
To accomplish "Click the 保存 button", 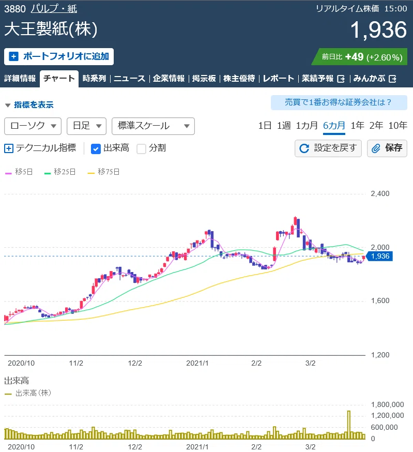I will coord(387,148).
